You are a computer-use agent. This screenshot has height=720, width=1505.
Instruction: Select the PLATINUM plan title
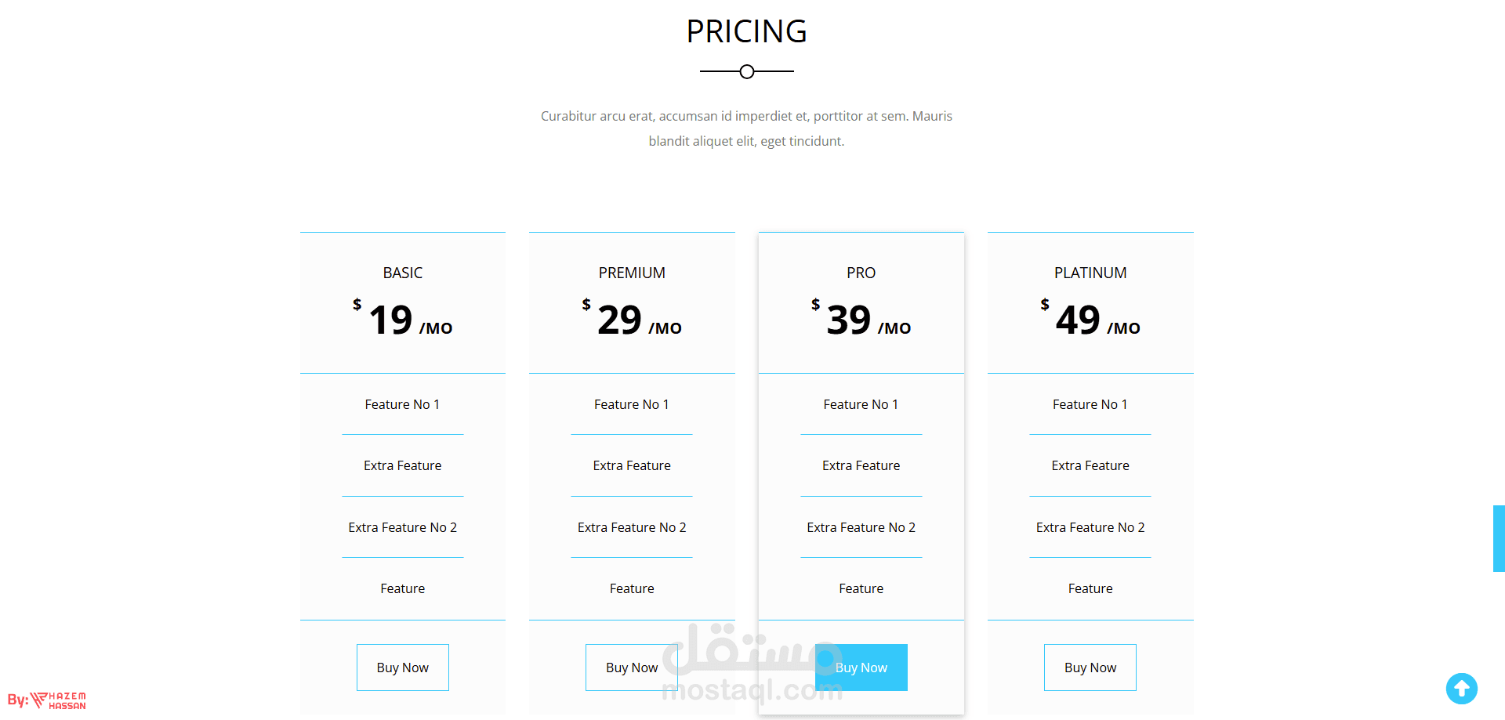[x=1090, y=273]
